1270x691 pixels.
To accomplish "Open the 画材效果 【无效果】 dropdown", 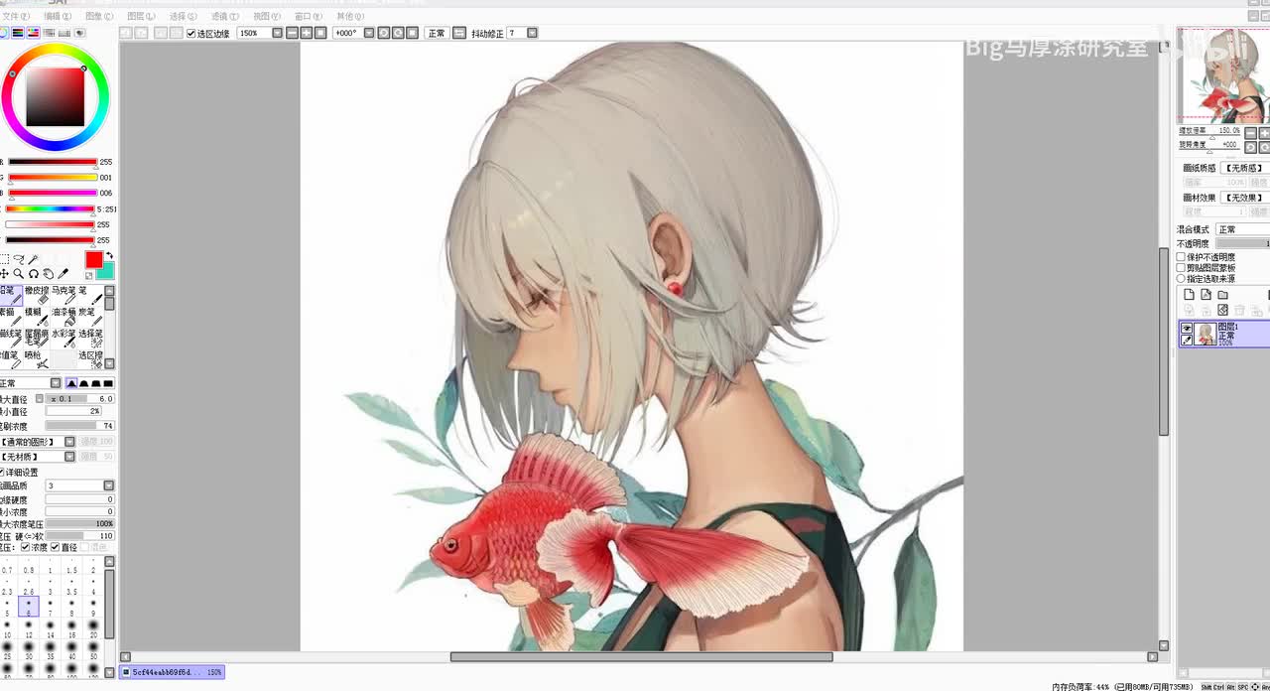I will tap(1244, 198).
